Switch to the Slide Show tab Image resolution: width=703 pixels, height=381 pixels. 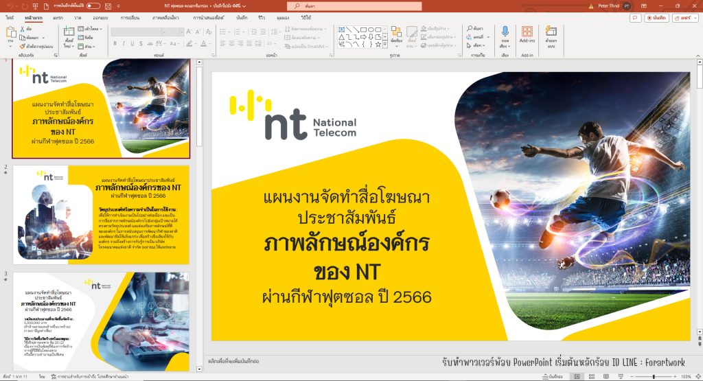pyautogui.click(x=209, y=18)
